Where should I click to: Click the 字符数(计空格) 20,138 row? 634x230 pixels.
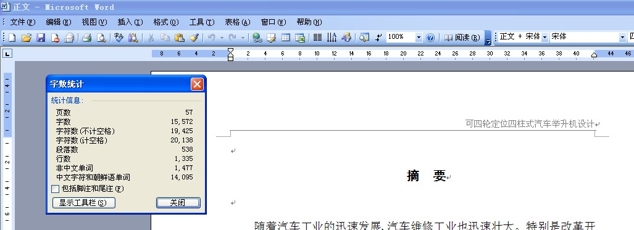click(124, 140)
